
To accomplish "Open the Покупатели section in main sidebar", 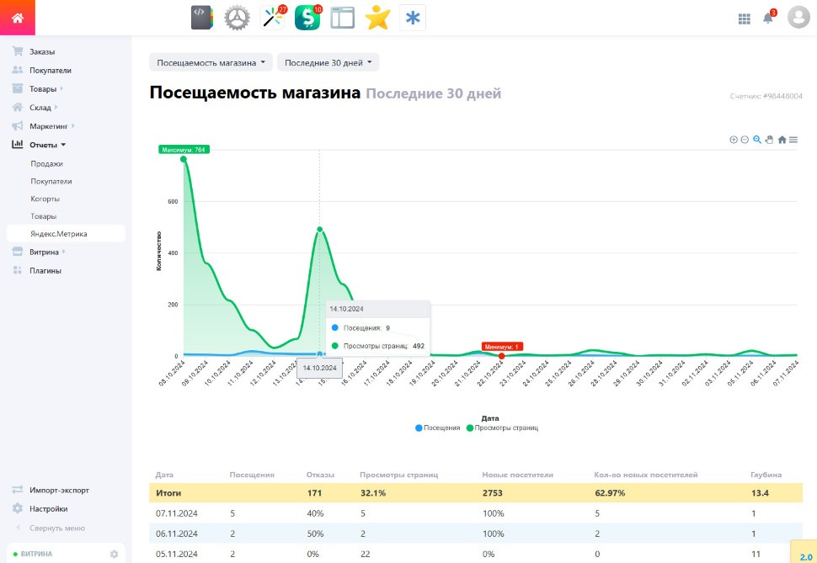I will tap(50, 71).
